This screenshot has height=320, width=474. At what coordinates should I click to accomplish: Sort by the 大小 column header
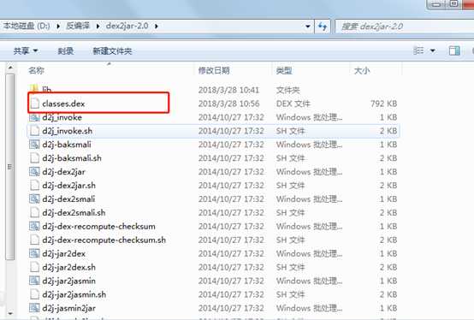[362, 71]
